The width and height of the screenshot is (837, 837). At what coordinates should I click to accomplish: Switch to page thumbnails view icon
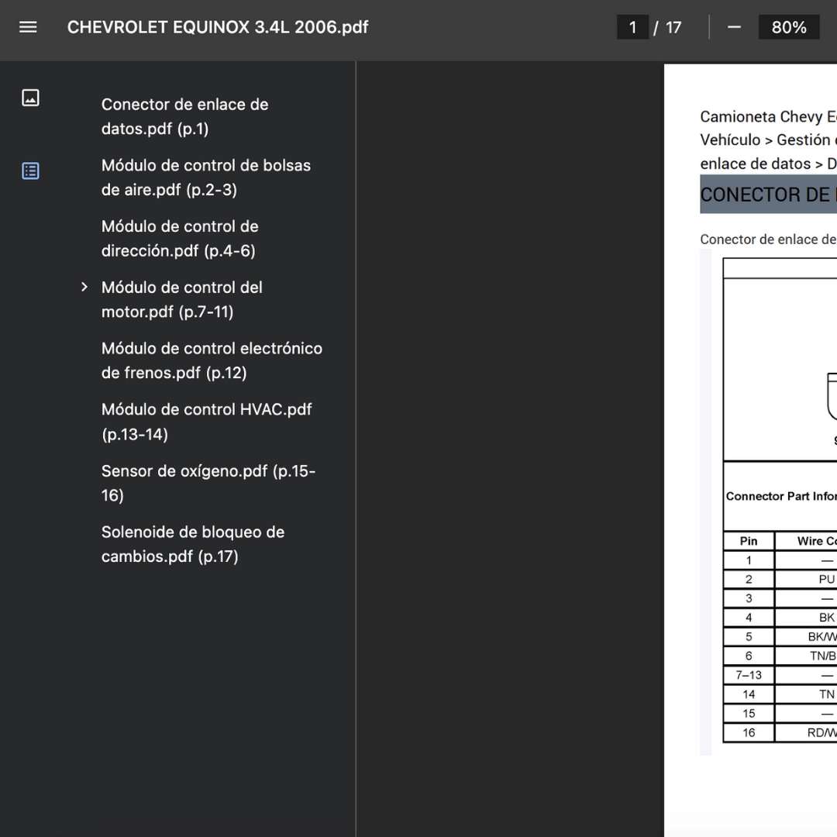click(x=30, y=98)
